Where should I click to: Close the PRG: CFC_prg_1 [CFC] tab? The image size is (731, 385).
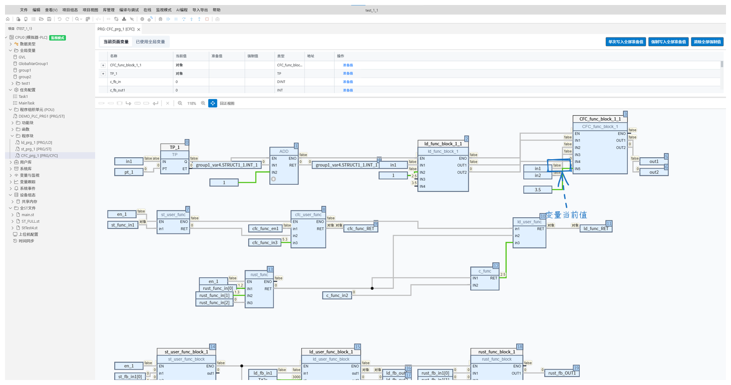pos(139,30)
